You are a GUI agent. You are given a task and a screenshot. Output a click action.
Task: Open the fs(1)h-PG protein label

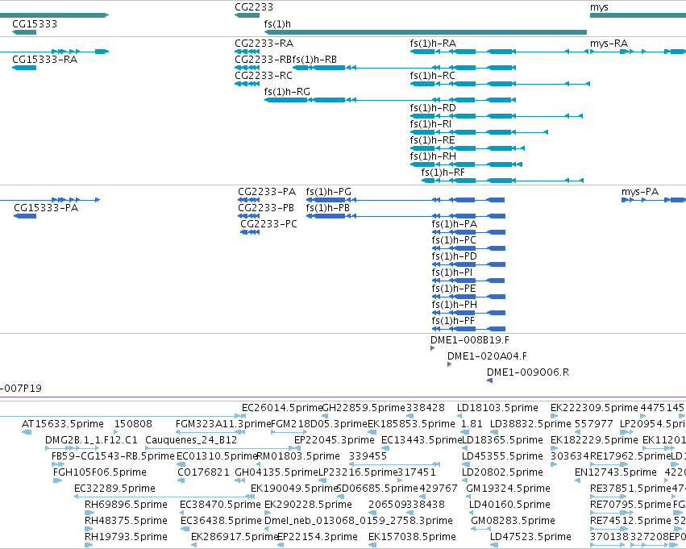[x=329, y=192]
